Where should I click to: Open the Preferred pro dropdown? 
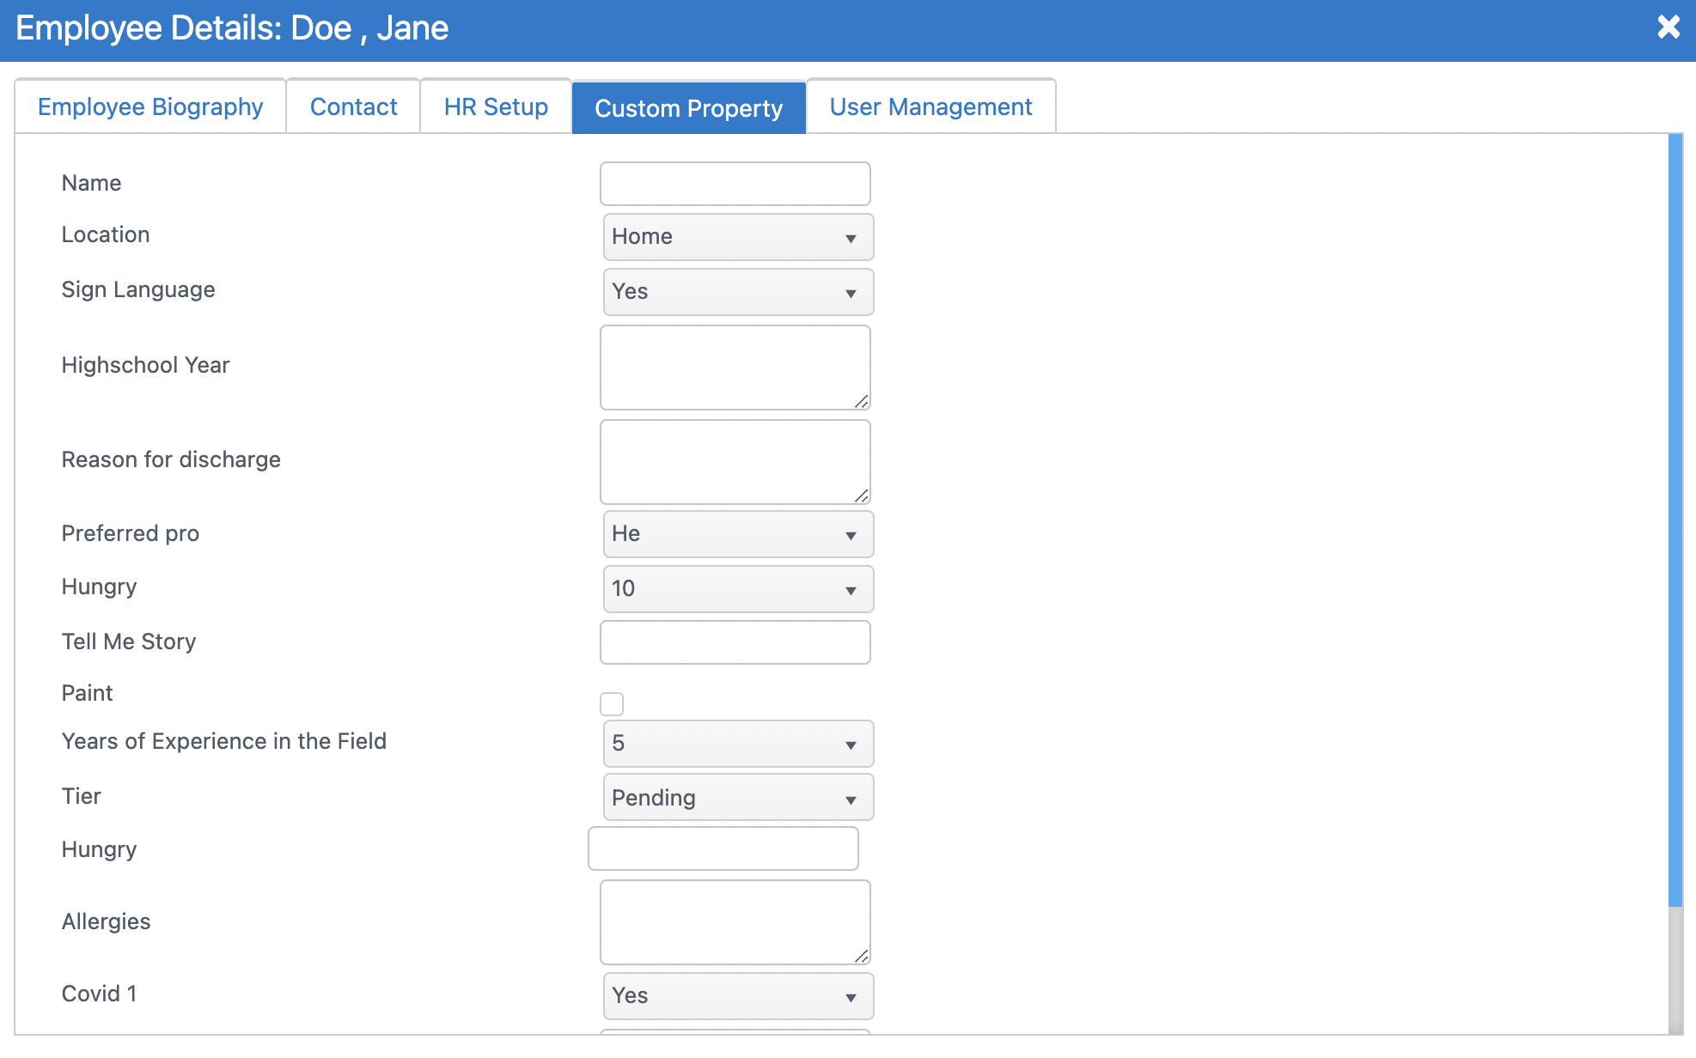pyautogui.click(x=738, y=534)
